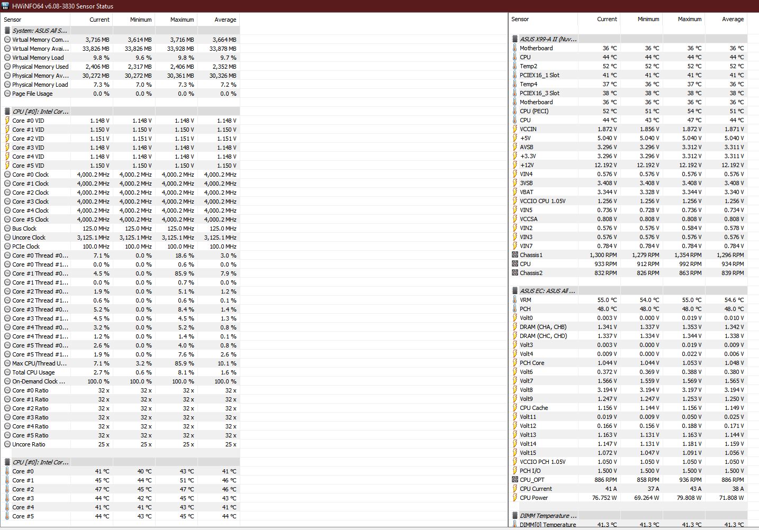This screenshot has height=530, width=759.
Task: Click the round icon beside Virtual Memory Load
Action: pyautogui.click(x=7, y=58)
